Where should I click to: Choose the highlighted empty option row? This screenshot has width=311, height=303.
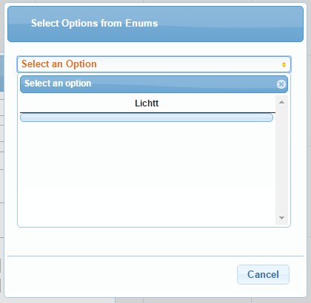point(147,118)
